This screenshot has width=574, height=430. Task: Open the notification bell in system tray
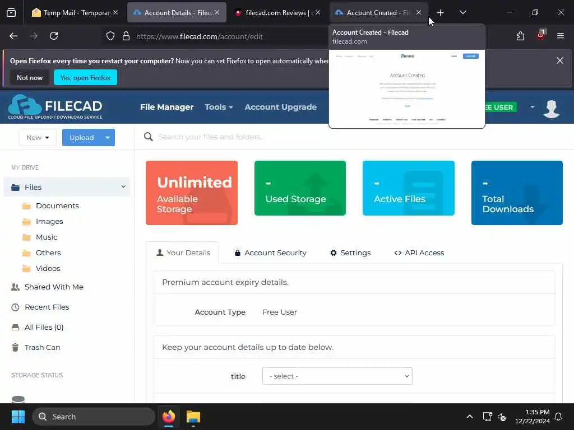(558, 417)
